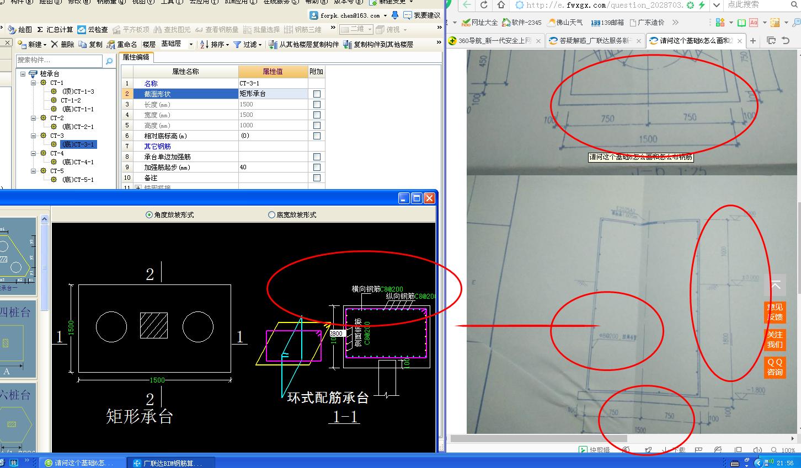Reload the browser page
This screenshot has width=801, height=468.
click(484, 5)
